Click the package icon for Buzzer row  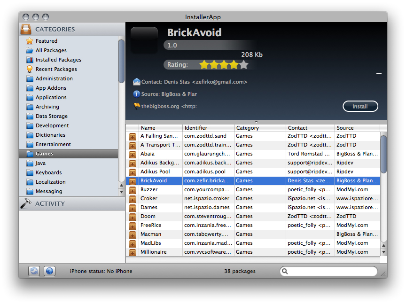pos(133,190)
